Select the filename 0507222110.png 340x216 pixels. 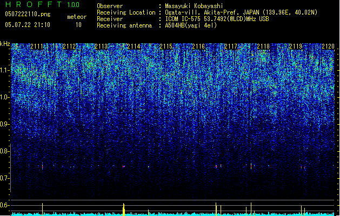28,14
